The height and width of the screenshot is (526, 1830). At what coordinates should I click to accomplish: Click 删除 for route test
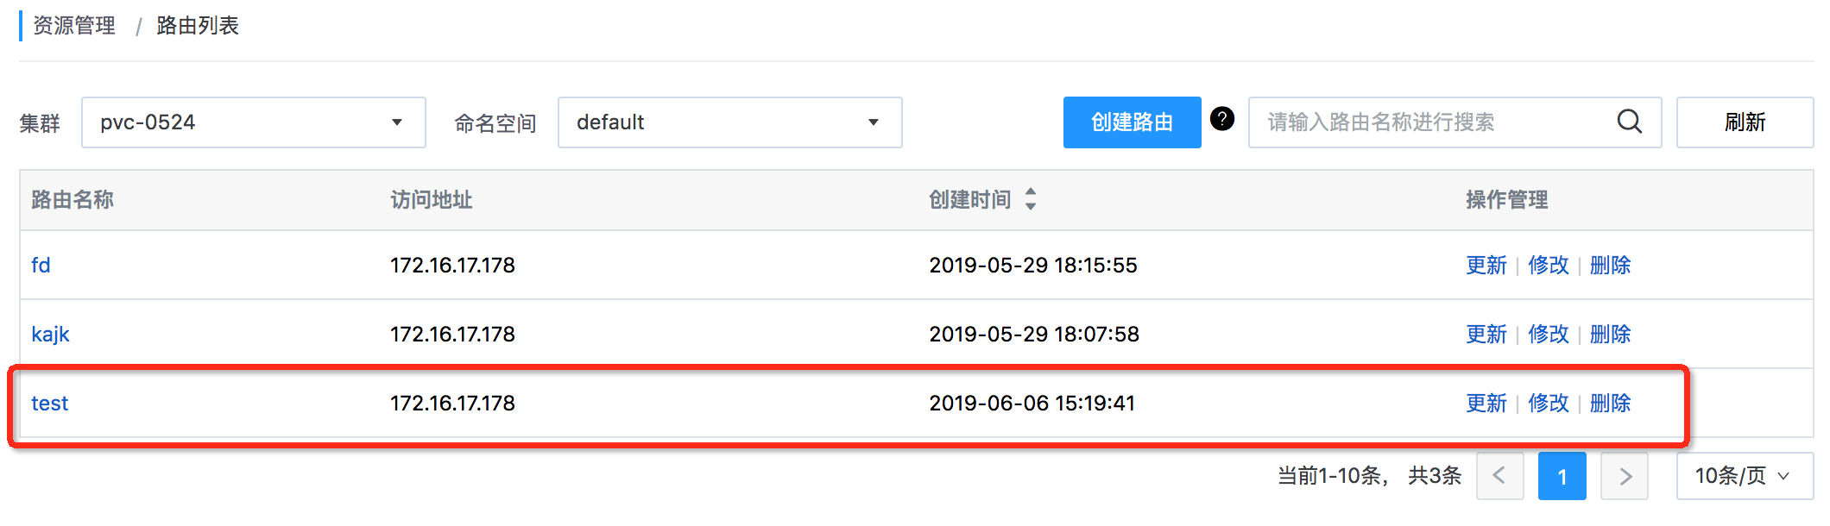[1611, 403]
